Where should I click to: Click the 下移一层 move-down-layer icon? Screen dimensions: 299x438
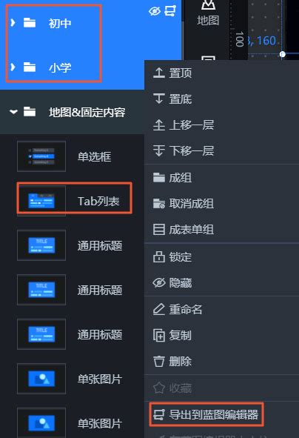click(x=159, y=151)
